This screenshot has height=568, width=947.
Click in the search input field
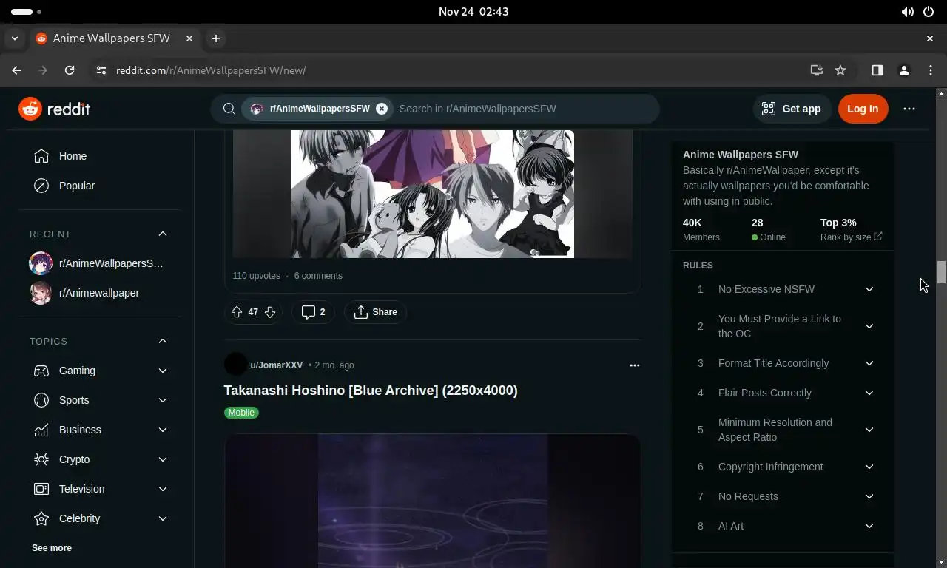point(525,109)
